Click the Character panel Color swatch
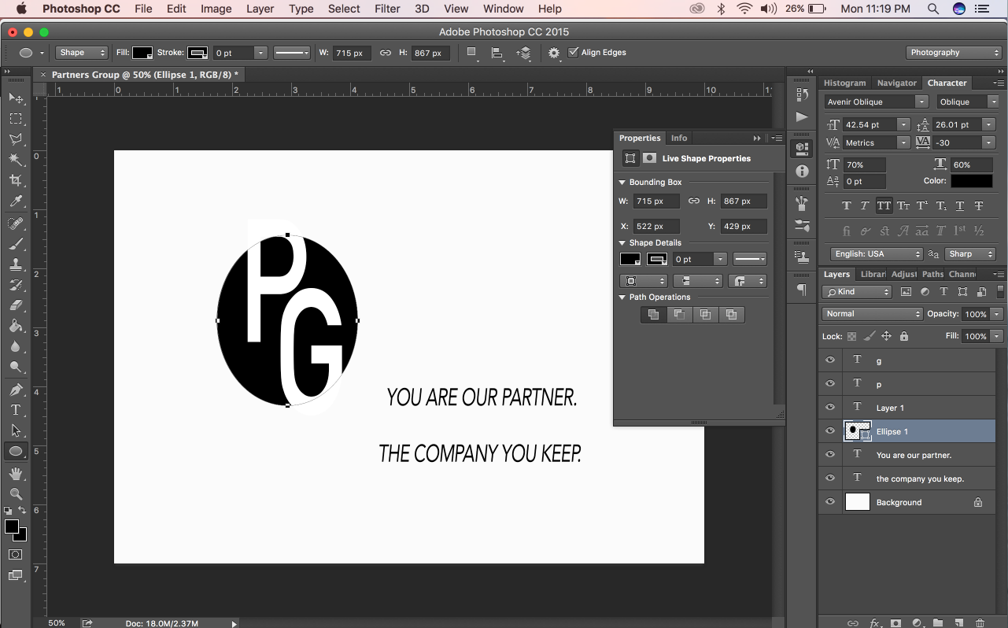Screen dimensions: 1008x628 click(x=972, y=181)
